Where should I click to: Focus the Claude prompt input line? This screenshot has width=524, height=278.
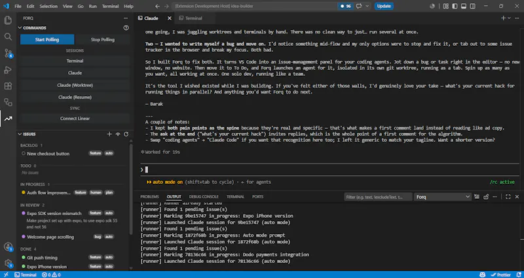pos(329,169)
